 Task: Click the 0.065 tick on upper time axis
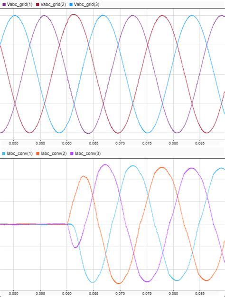tap(94, 144)
